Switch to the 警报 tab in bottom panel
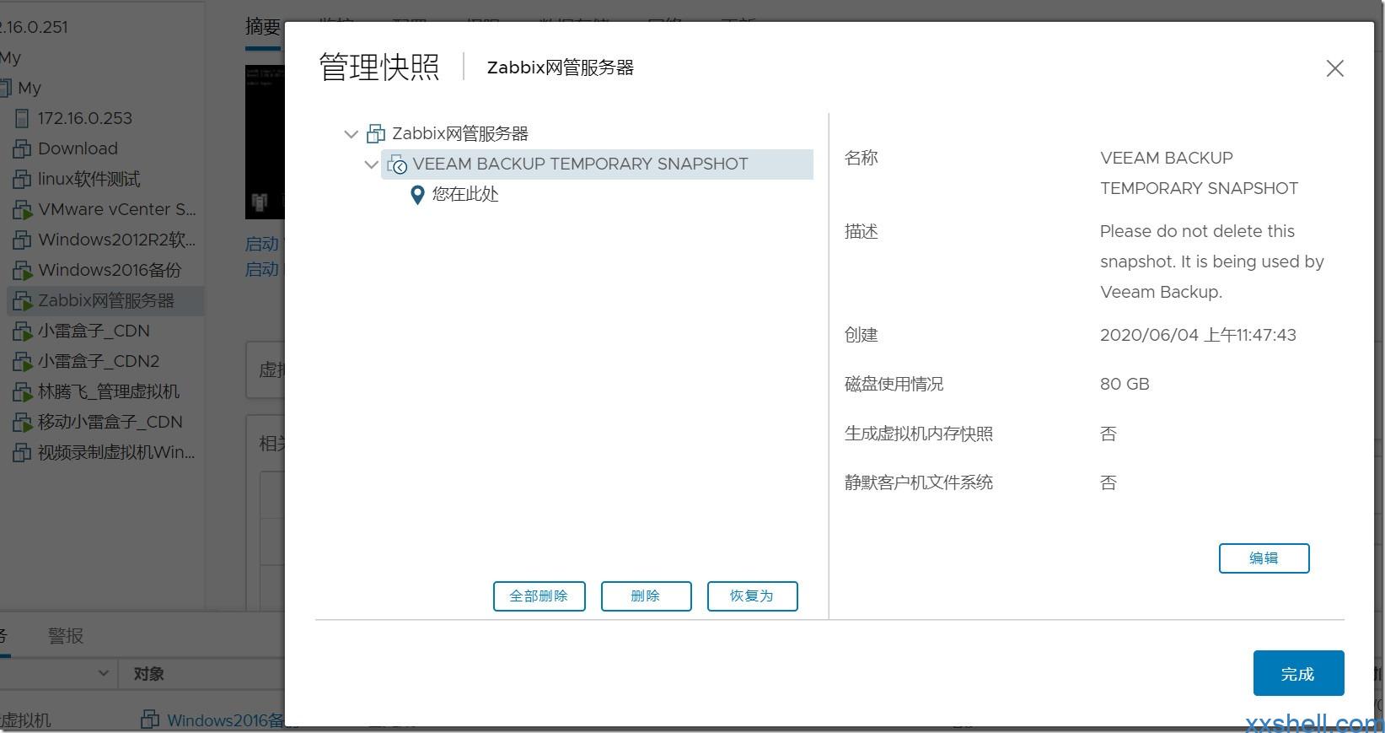The image size is (1385, 733). (x=66, y=636)
